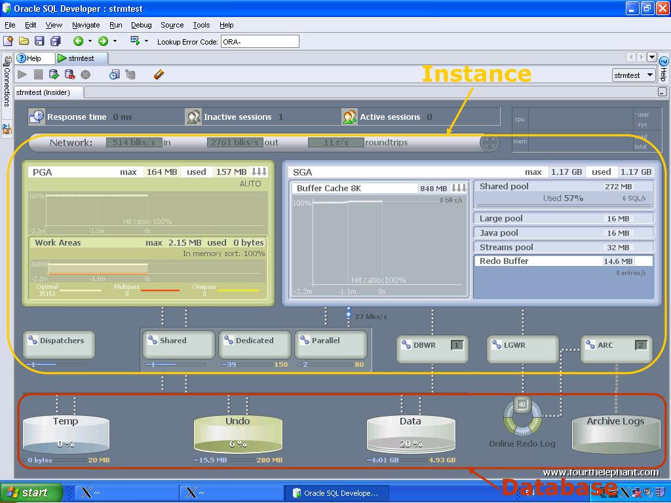Select the Online Redo Log ring icon

coord(522,417)
